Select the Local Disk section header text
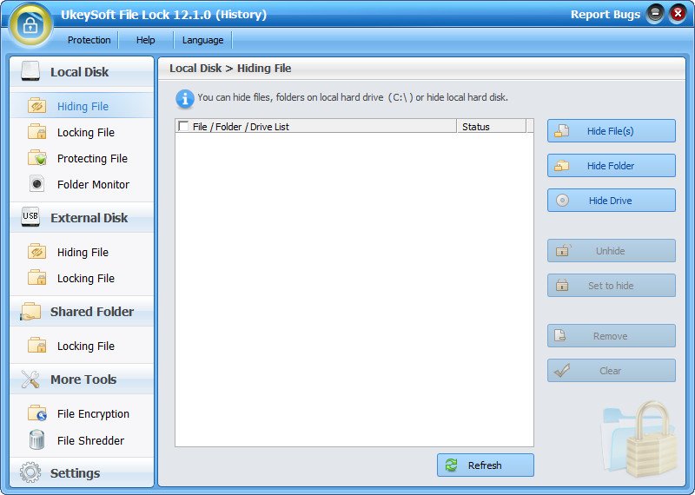This screenshot has width=695, height=495. coord(79,72)
